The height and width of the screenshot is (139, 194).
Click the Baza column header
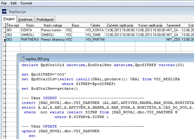pyautogui.click(x=75, y=26)
